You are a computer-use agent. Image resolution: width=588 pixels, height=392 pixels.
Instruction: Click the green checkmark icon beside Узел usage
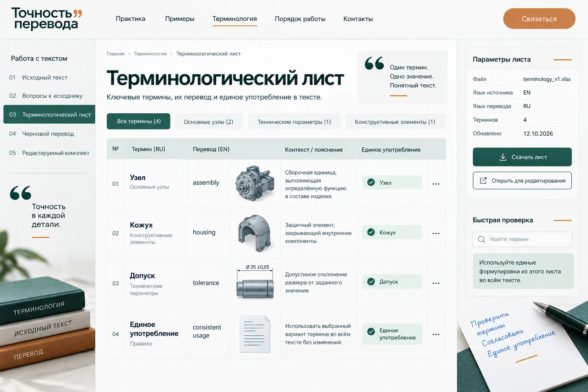pos(371,182)
